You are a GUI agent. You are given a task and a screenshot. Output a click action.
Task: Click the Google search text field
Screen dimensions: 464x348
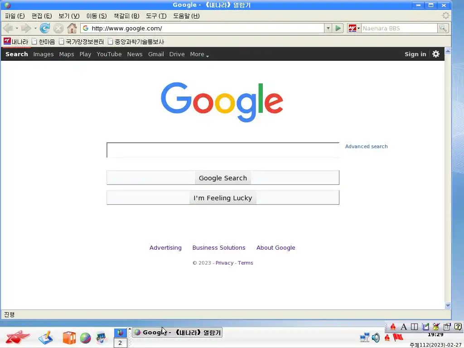pos(223,150)
